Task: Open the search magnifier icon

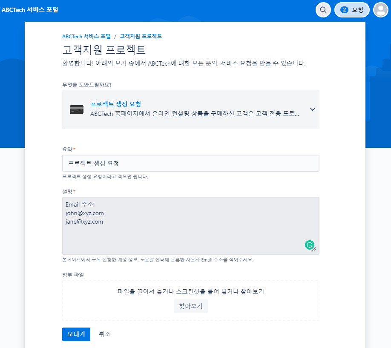Action: tap(323, 10)
